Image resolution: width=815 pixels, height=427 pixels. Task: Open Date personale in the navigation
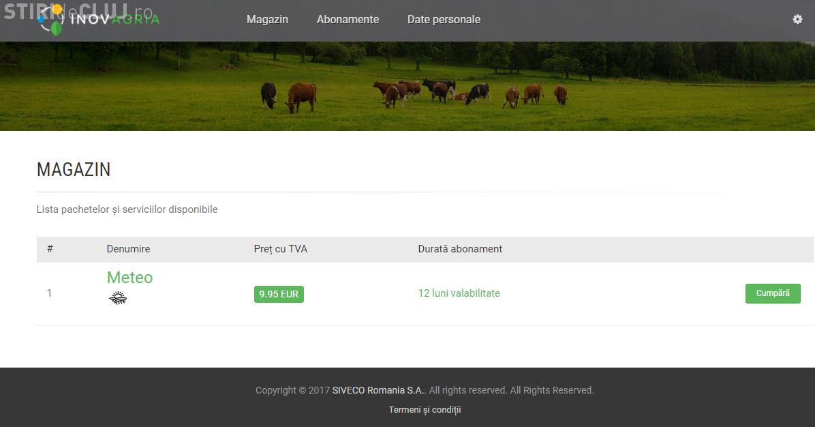(x=444, y=20)
